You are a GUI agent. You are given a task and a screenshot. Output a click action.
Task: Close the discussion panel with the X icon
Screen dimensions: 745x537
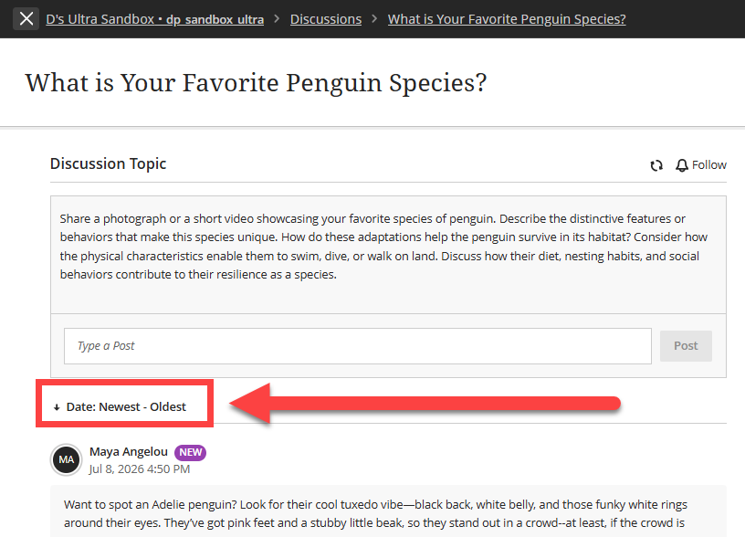pyautogui.click(x=26, y=19)
